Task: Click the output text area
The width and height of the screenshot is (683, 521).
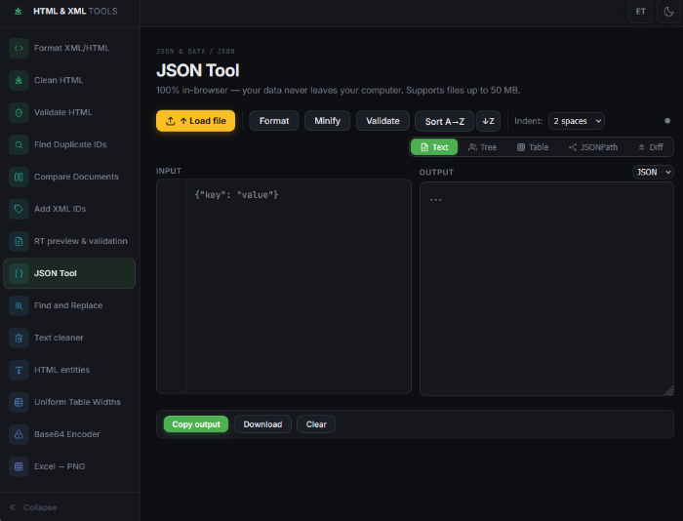Action: pos(546,289)
